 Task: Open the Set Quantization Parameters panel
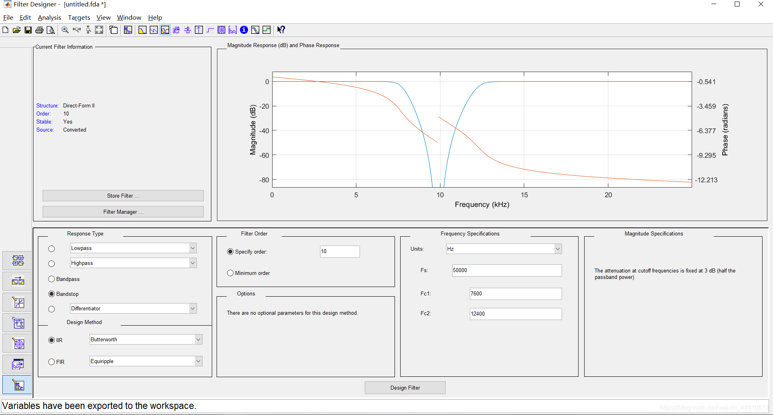click(x=17, y=302)
